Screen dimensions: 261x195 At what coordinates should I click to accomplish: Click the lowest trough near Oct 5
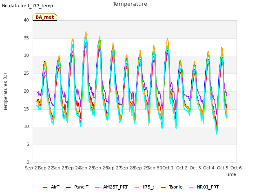[x=217, y=134]
